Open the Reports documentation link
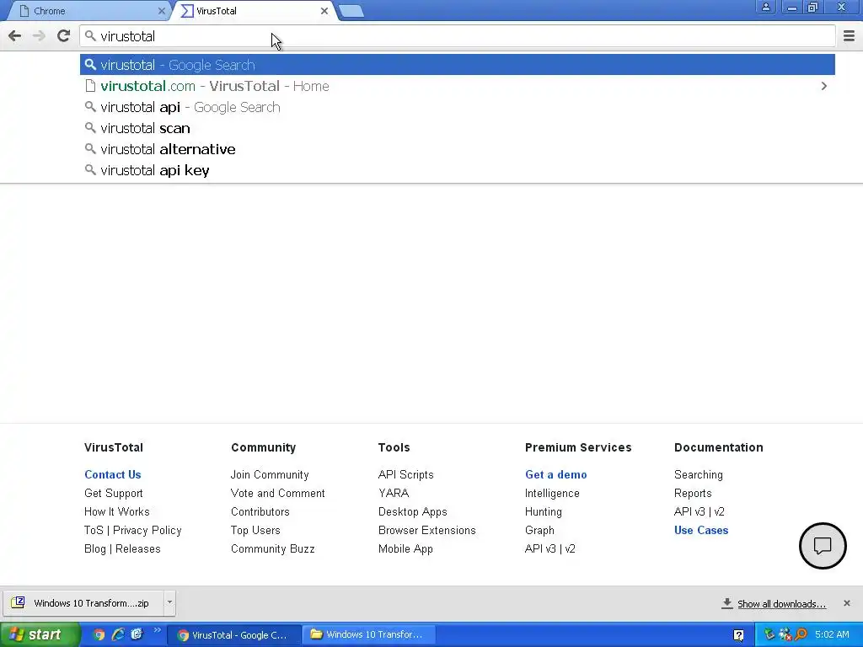 point(693,494)
